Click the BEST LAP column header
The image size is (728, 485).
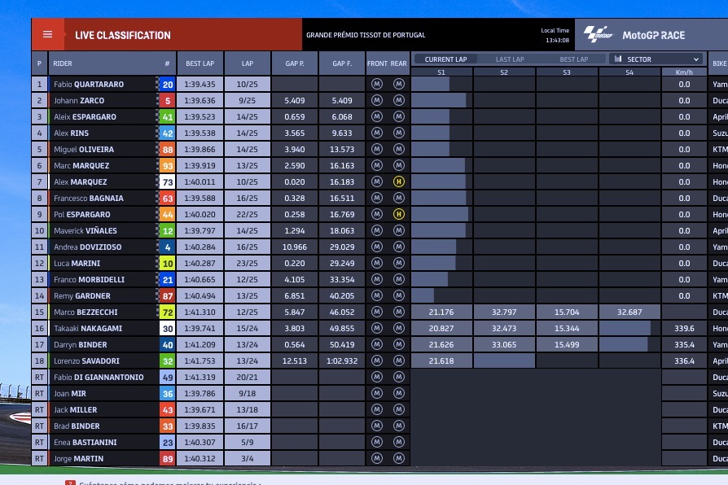pos(200,63)
